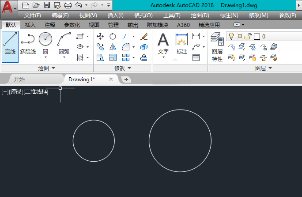302x197 pixels.
Task: Expand the 图层 panel
Action: pyautogui.click(x=264, y=68)
